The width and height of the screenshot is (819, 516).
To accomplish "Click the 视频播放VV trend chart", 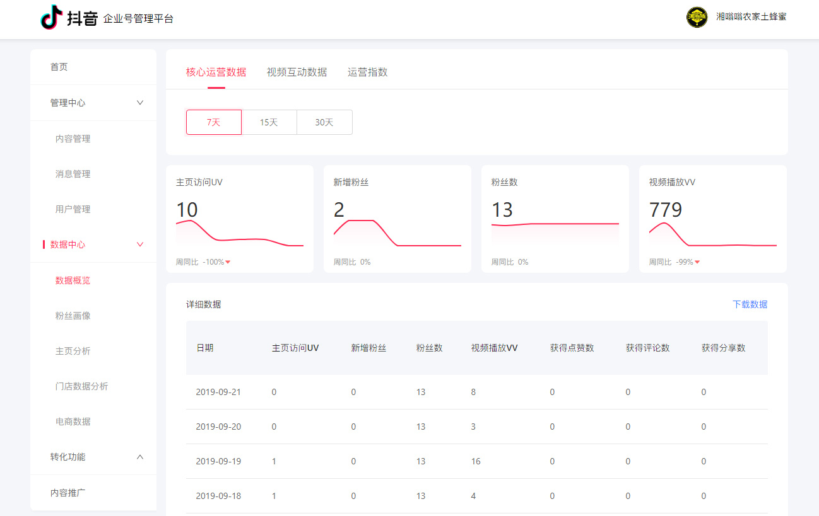I will (x=713, y=233).
